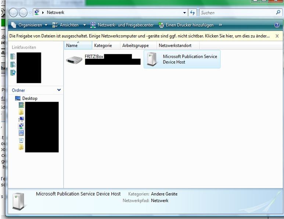Viewport: 284px width, 219px height.
Task: Click details pane title Microsoft Publication Service
Action: tap(78, 194)
